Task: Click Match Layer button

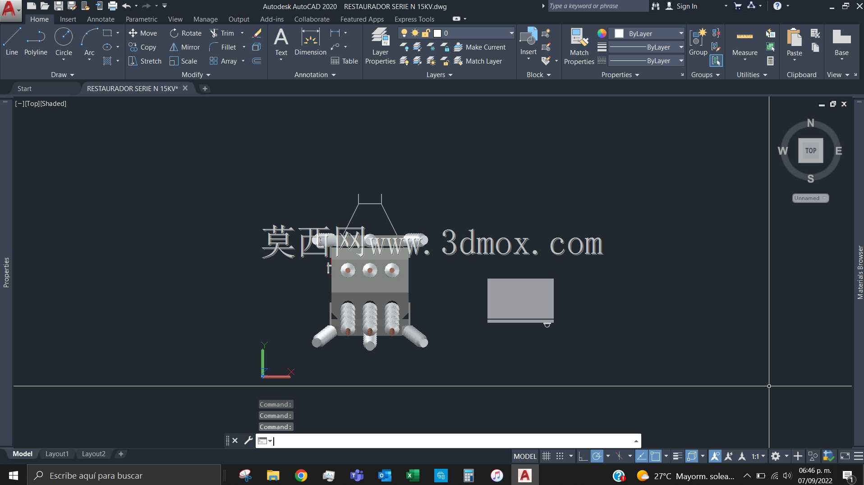Action: pos(478,61)
